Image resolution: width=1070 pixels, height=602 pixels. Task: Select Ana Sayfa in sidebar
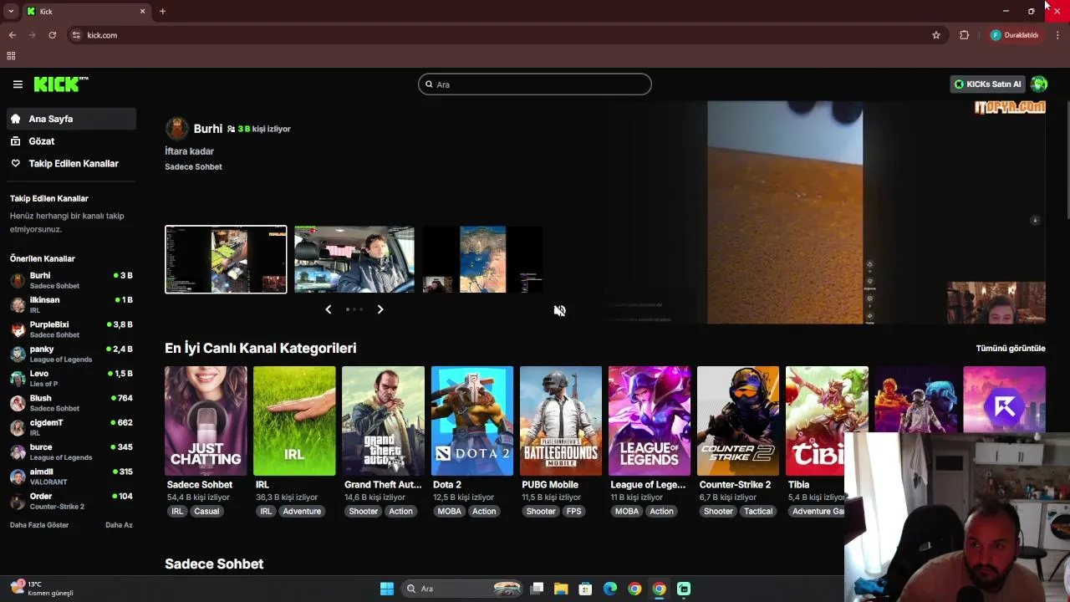pos(72,119)
